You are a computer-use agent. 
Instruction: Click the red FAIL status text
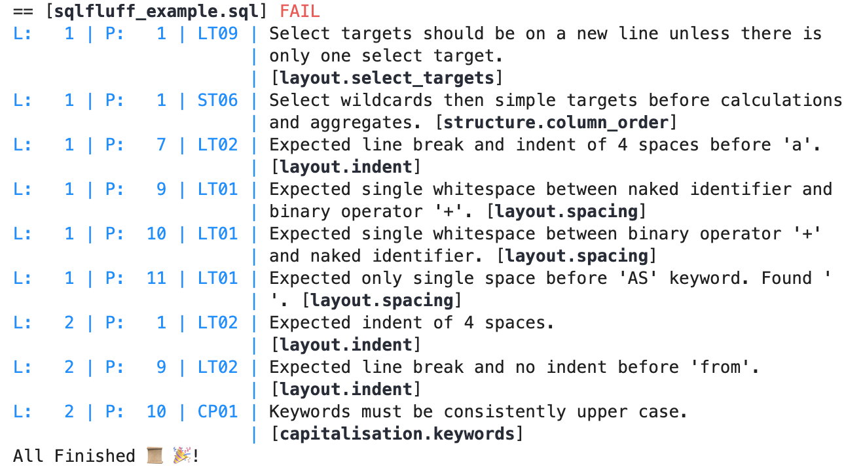[299, 11]
